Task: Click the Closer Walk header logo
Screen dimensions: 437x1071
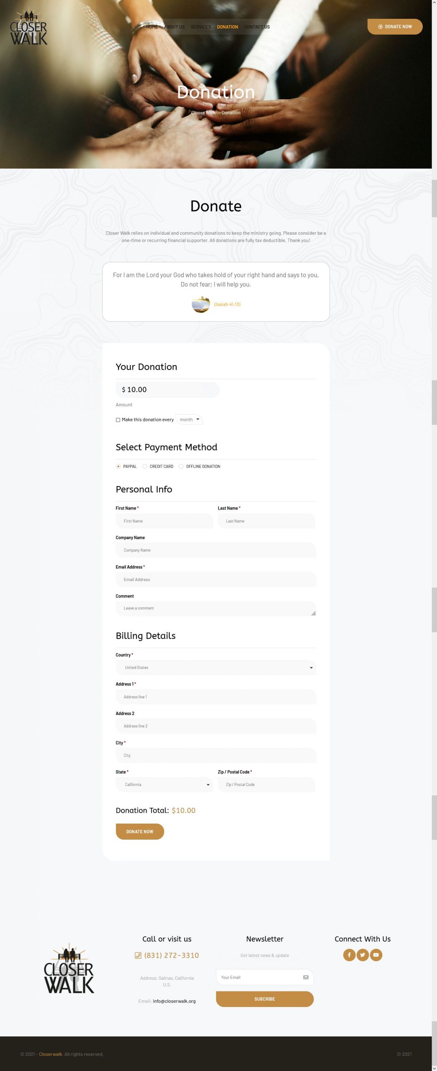Action: pos(28,28)
